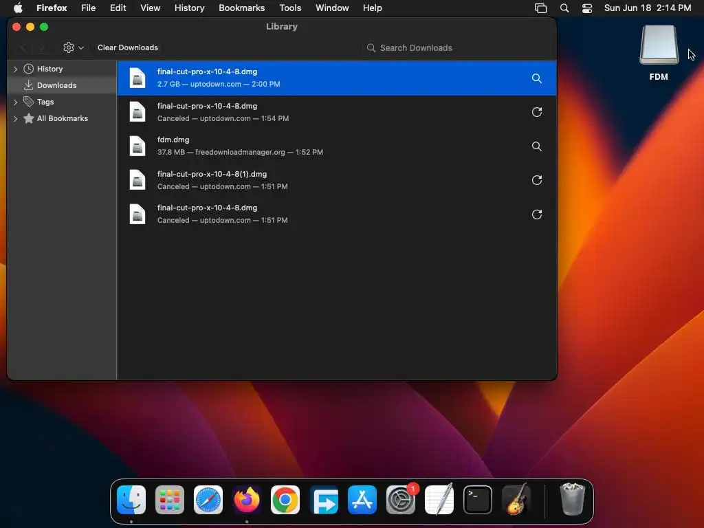Open TextEdit from the Dock
Screen dimensions: 704x528
(439, 500)
